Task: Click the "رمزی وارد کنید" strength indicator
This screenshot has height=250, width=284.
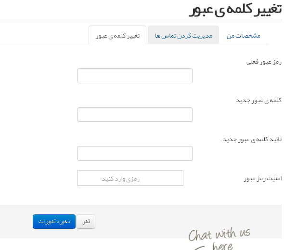Action: tap(130, 178)
